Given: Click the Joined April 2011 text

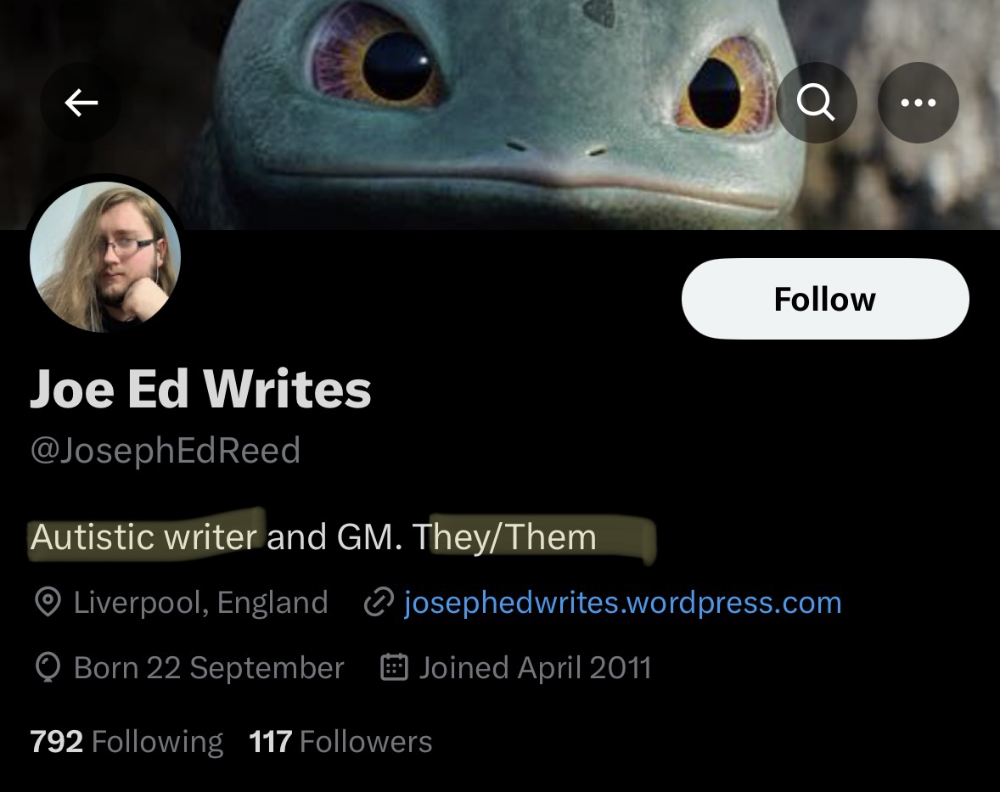Looking at the screenshot, I should 535,668.
